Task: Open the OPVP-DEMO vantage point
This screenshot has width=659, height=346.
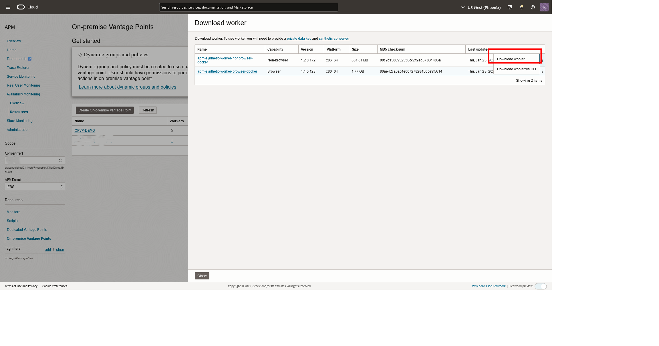Action: click(85, 131)
